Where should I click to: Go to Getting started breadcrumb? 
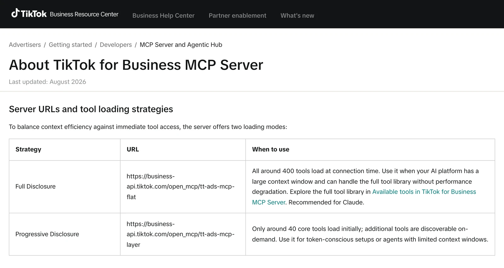pyautogui.click(x=70, y=45)
